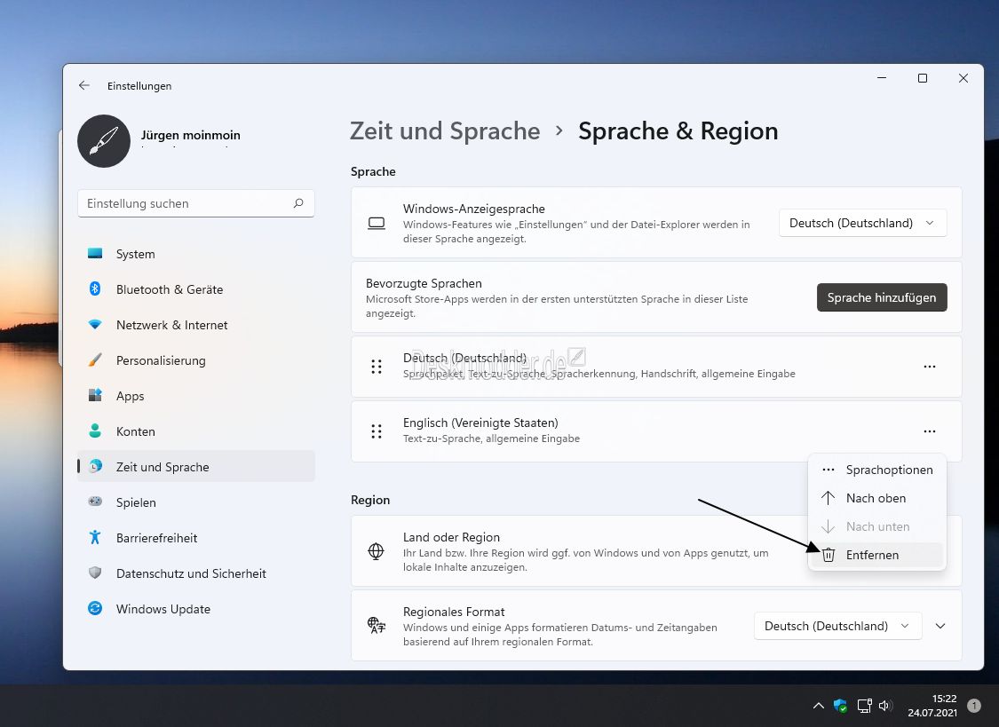
Task: Open more options for Deutsch (Deutschland)
Action: [x=930, y=367]
